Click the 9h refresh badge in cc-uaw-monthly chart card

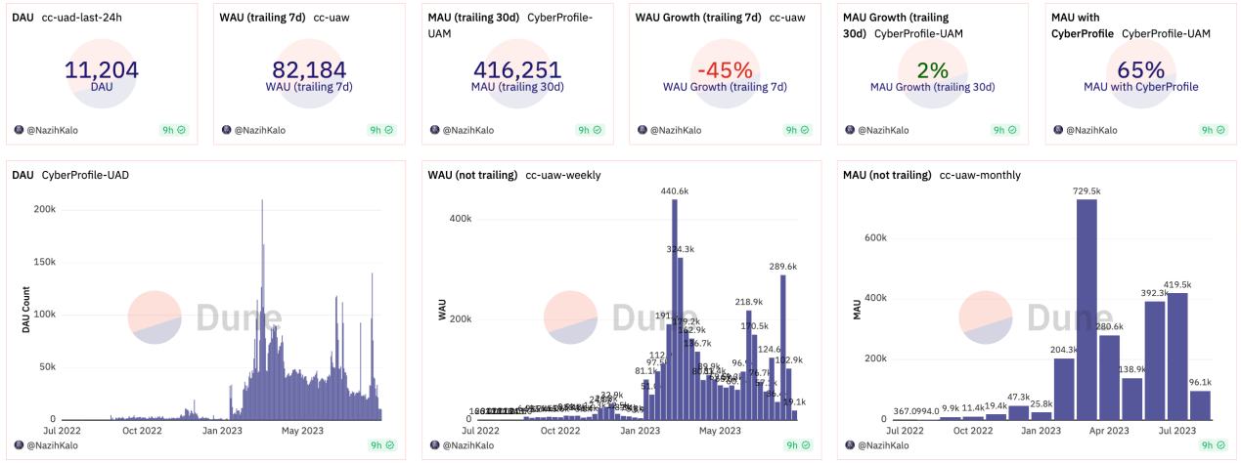pyautogui.click(x=1212, y=444)
